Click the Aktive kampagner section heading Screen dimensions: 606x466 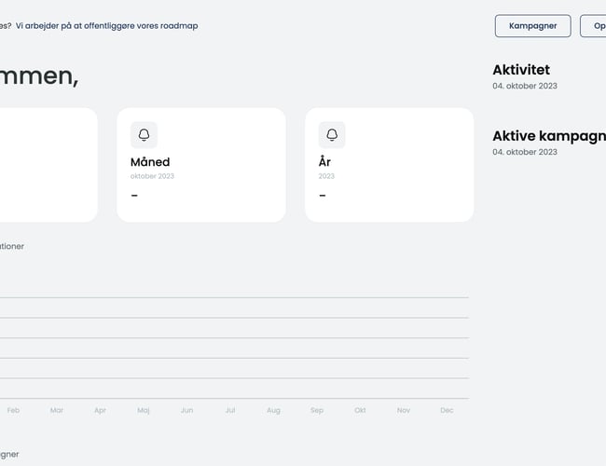[548, 135]
